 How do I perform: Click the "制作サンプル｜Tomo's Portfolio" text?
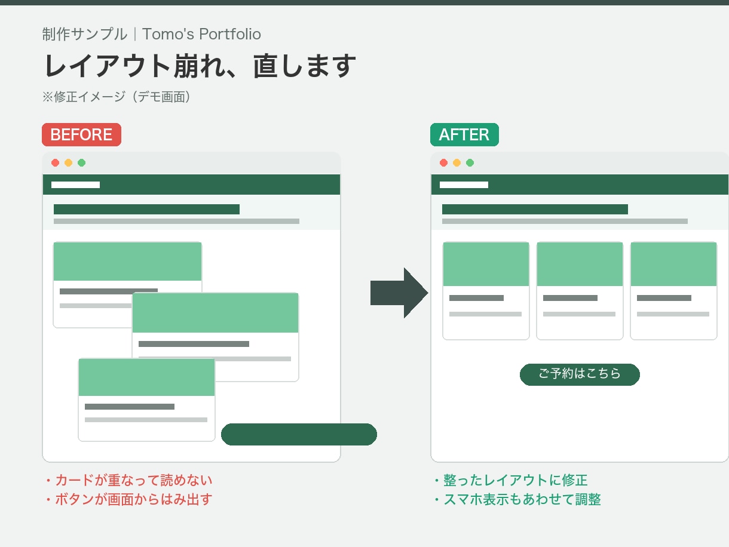point(152,34)
